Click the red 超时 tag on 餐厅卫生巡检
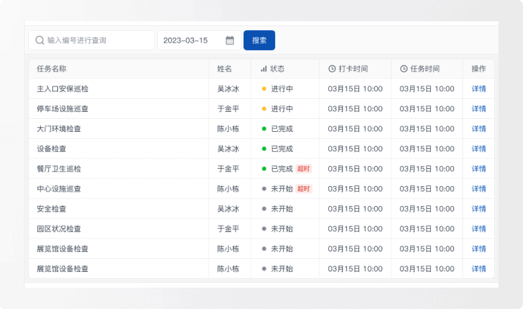 (303, 169)
